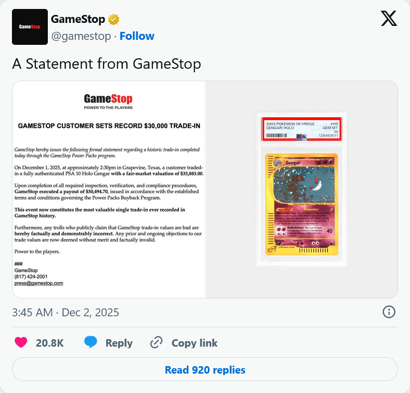Click the gold verified badge
This screenshot has width=410, height=393.
(x=114, y=19)
